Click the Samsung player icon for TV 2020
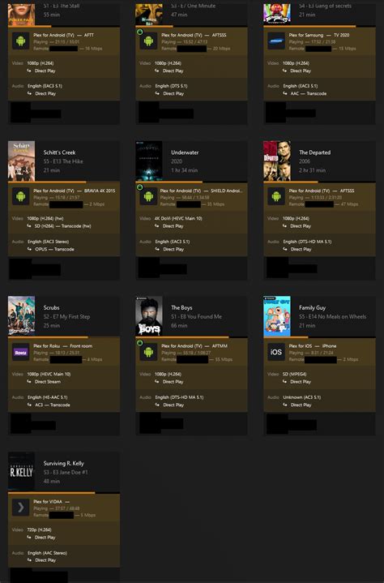This screenshot has width=384, height=583. (x=276, y=41)
